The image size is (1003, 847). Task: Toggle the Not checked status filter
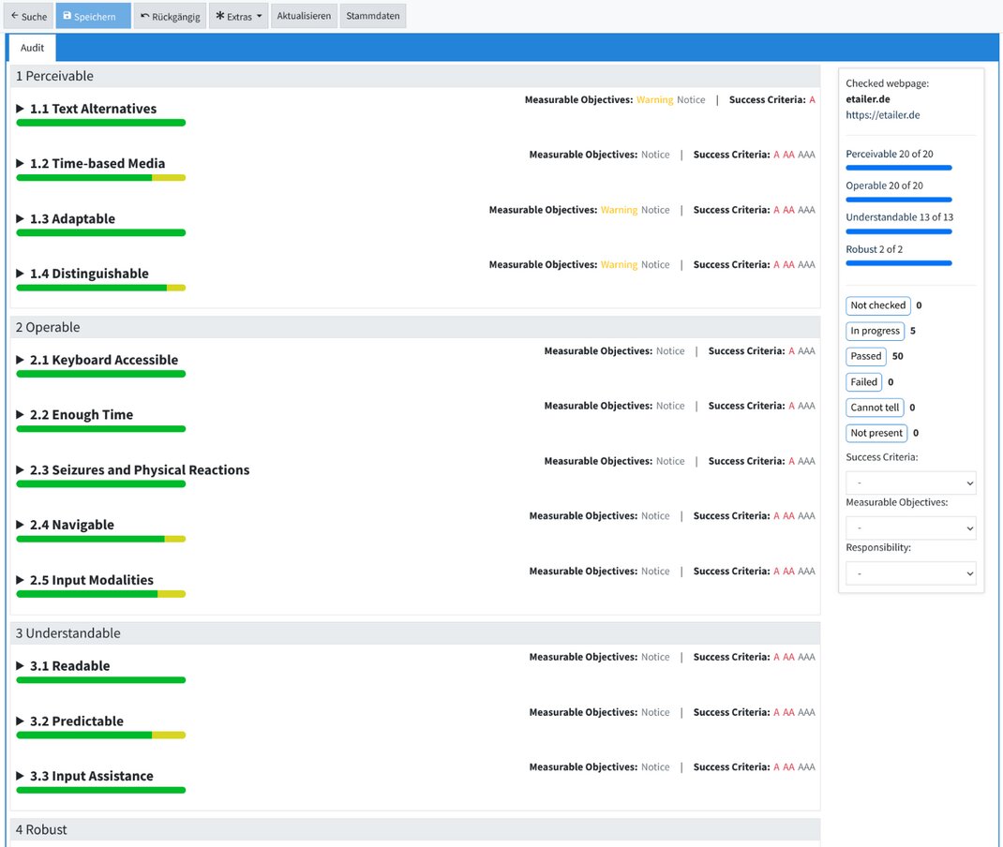click(877, 305)
